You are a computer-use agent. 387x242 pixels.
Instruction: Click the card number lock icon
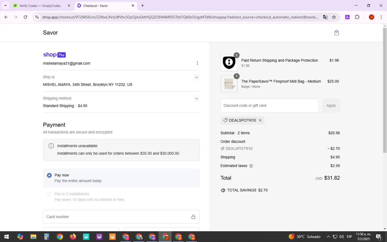click(193, 217)
